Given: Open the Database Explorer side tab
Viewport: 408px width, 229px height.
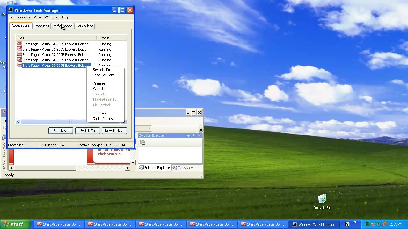Looking at the screenshot, I should 4,153.
